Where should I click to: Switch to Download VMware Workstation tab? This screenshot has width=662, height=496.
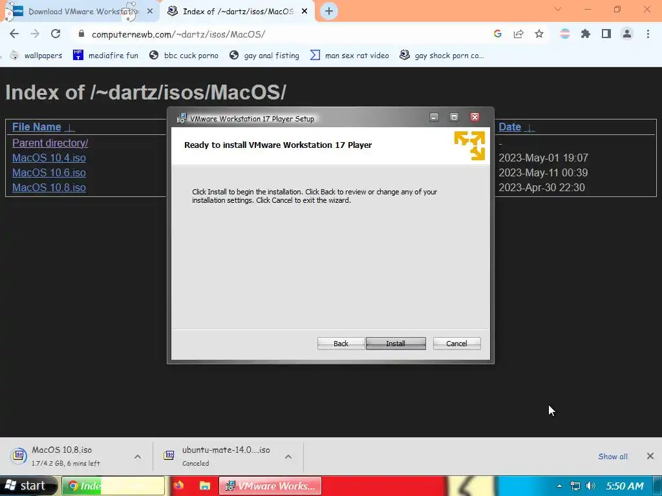tap(80, 11)
